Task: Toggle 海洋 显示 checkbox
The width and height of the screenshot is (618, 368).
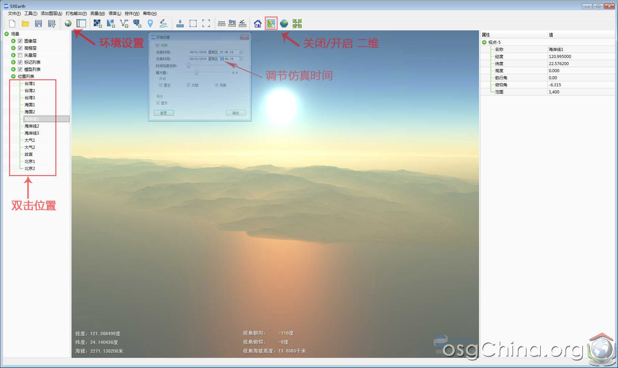Action: (x=158, y=103)
